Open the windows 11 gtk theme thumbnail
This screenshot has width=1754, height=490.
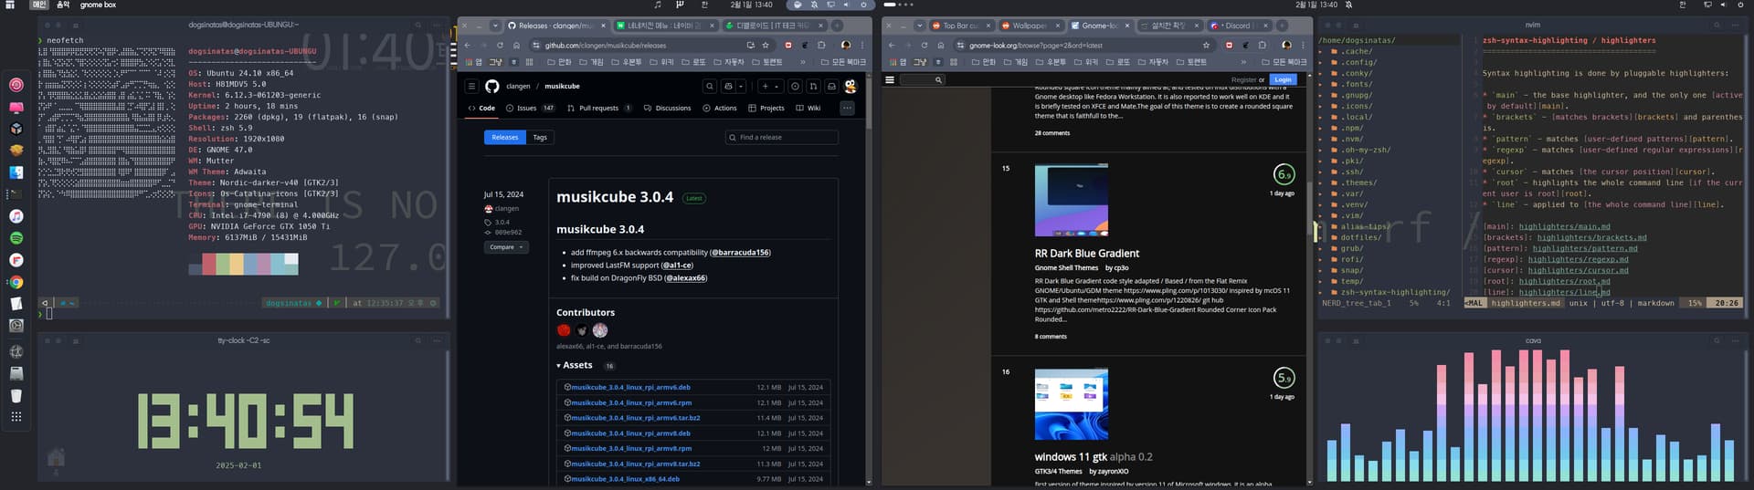[1071, 404]
